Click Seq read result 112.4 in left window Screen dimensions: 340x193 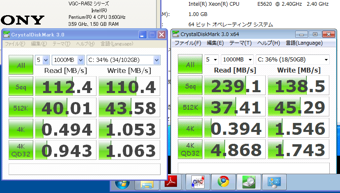pyautogui.click(x=65, y=86)
